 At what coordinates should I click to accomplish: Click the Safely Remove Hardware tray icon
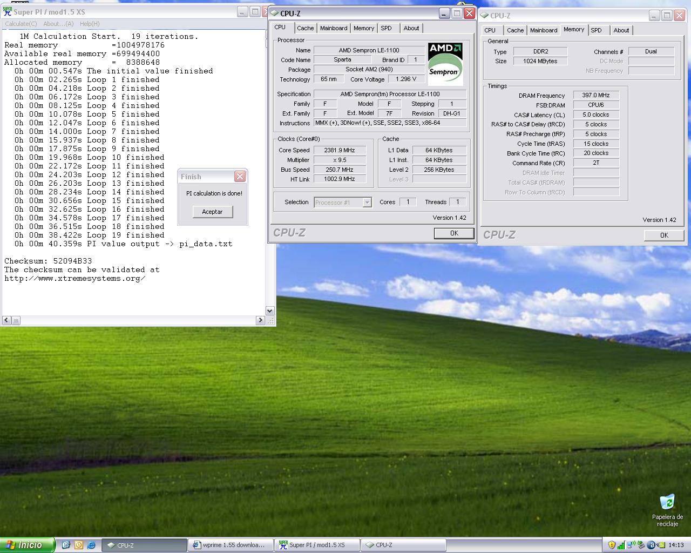[x=641, y=545]
